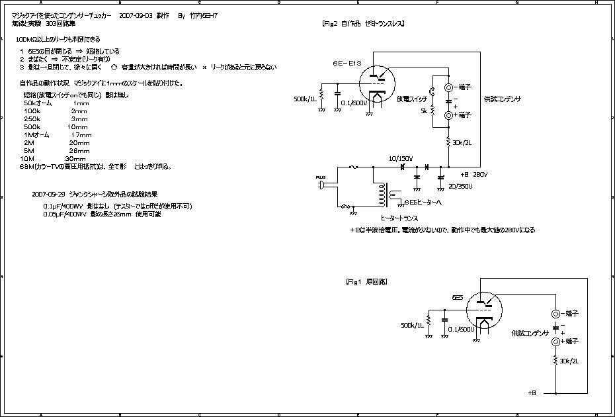Screen dimensions: 615x417
Task: Click the 0.1/600V capacitor label in Fig2
Action: (354, 103)
